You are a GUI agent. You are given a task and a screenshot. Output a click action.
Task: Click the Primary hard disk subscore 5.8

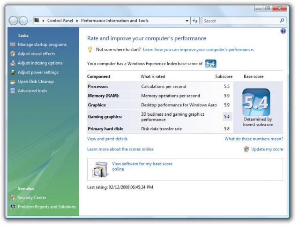pos(226,129)
